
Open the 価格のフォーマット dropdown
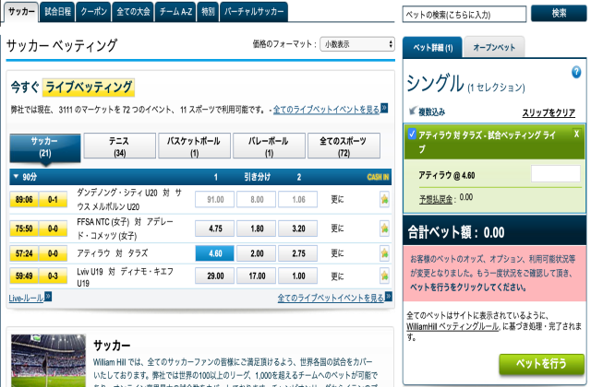356,44
